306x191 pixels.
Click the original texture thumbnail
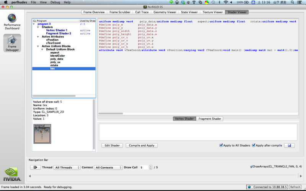[x=42, y=134]
